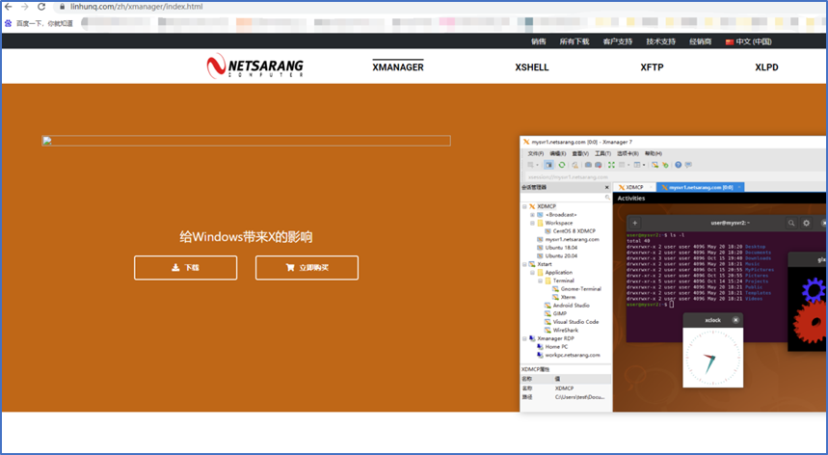
Task: Click the green circular reconnect icon in Xmanager toolbar
Action: (x=562, y=165)
